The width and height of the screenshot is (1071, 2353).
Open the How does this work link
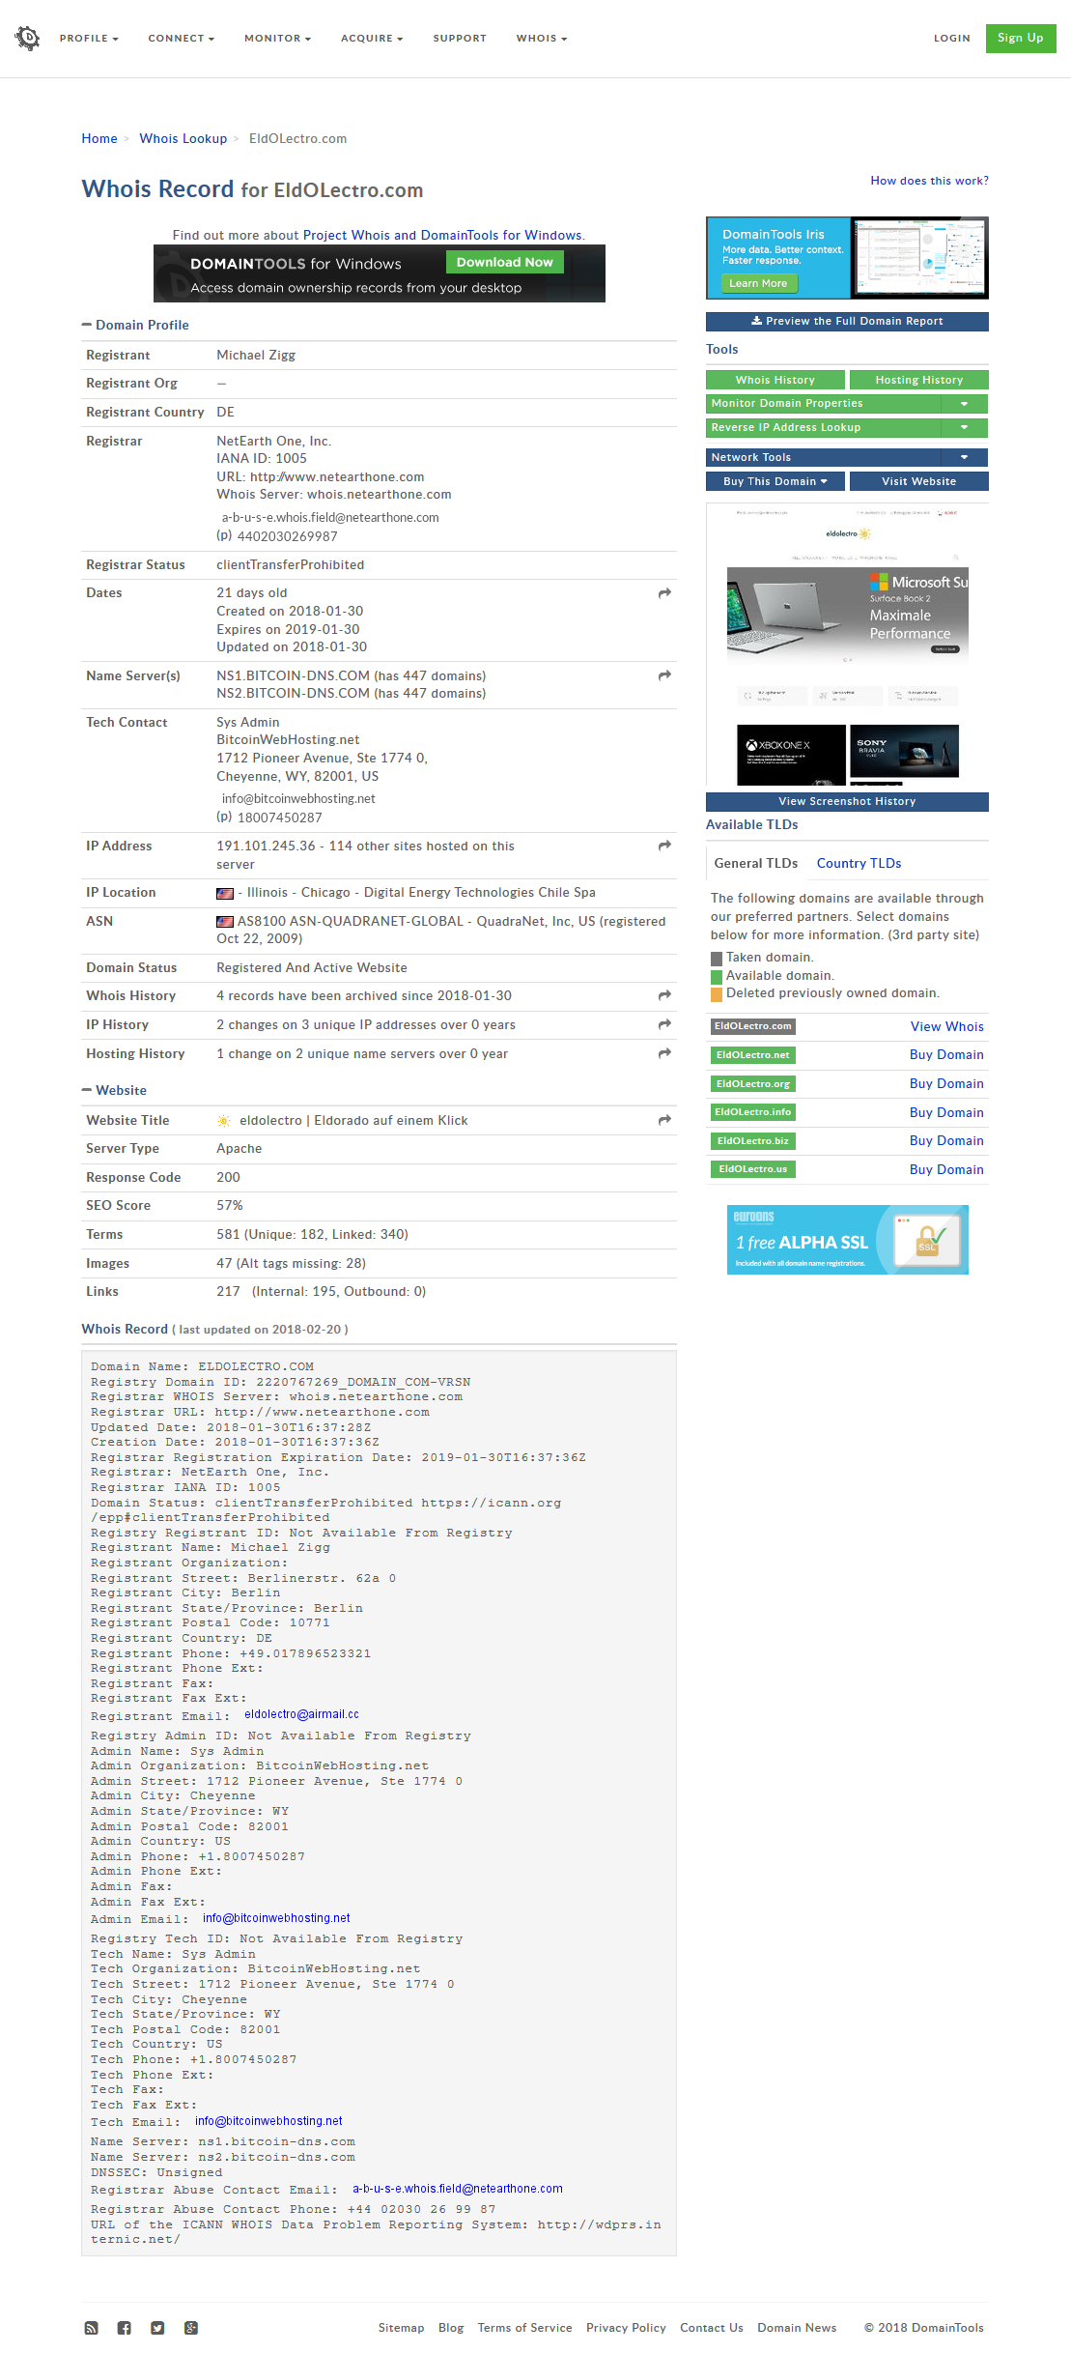[x=929, y=181]
